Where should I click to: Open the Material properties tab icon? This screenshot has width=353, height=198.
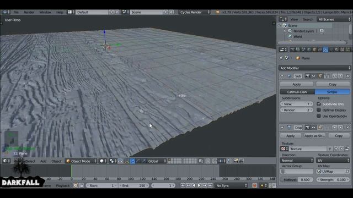coord(336,50)
